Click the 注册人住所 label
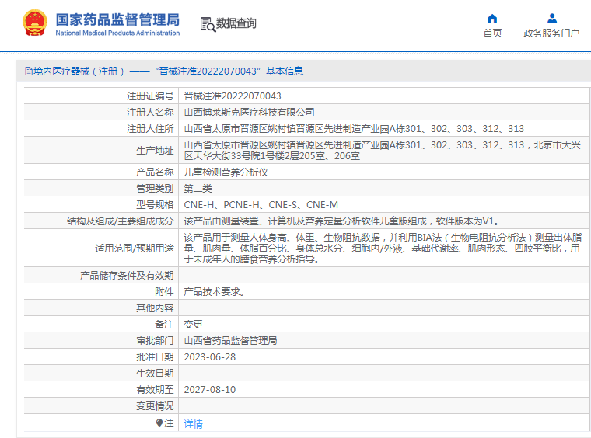The height and width of the screenshot is (438, 591). tap(150, 129)
